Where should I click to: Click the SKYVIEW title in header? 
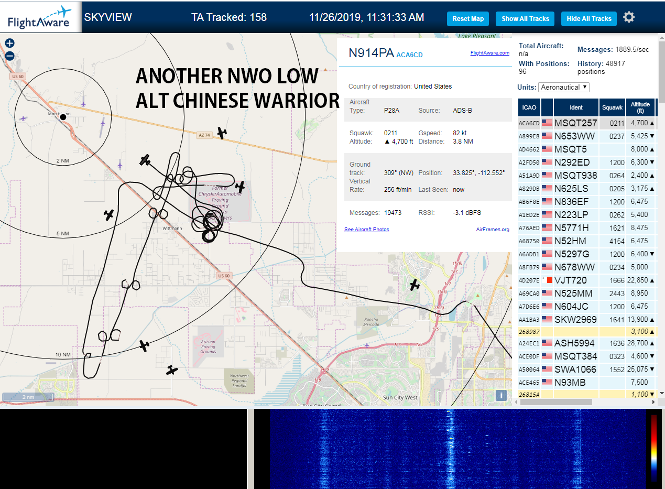108,17
